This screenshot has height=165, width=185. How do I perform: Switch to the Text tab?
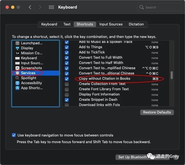pyautogui.click(x=67, y=24)
